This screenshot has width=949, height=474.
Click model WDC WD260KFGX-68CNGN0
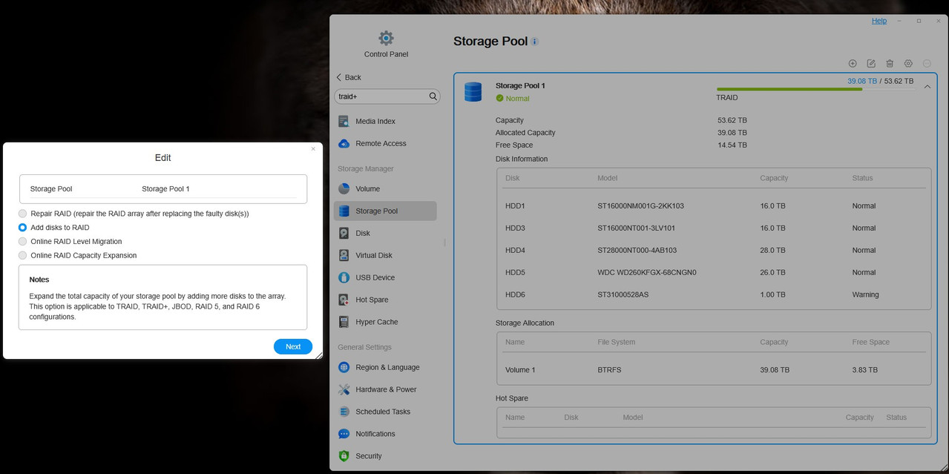coord(646,272)
